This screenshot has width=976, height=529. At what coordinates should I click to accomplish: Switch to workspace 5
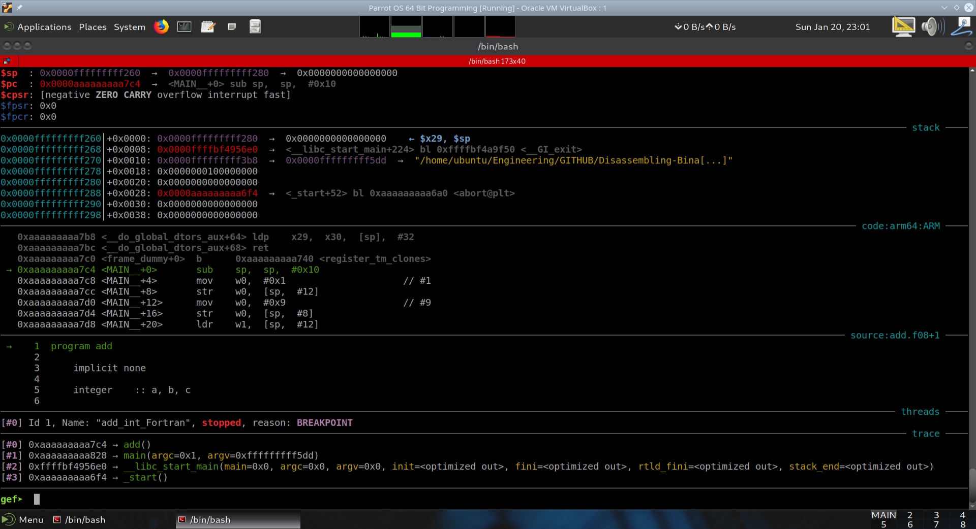[883, 524]
